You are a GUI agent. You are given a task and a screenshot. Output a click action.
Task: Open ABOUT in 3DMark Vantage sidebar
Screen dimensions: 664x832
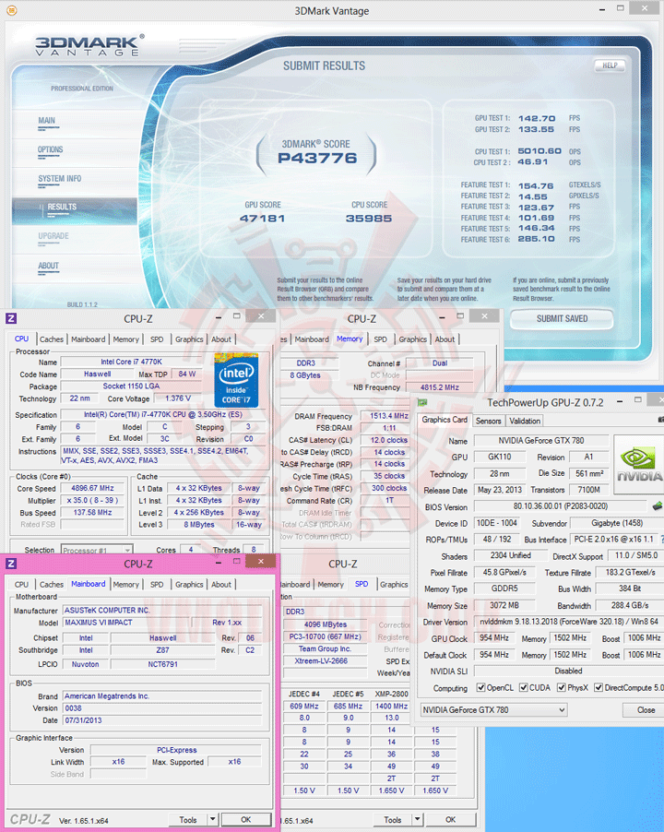tap(48, 266)
